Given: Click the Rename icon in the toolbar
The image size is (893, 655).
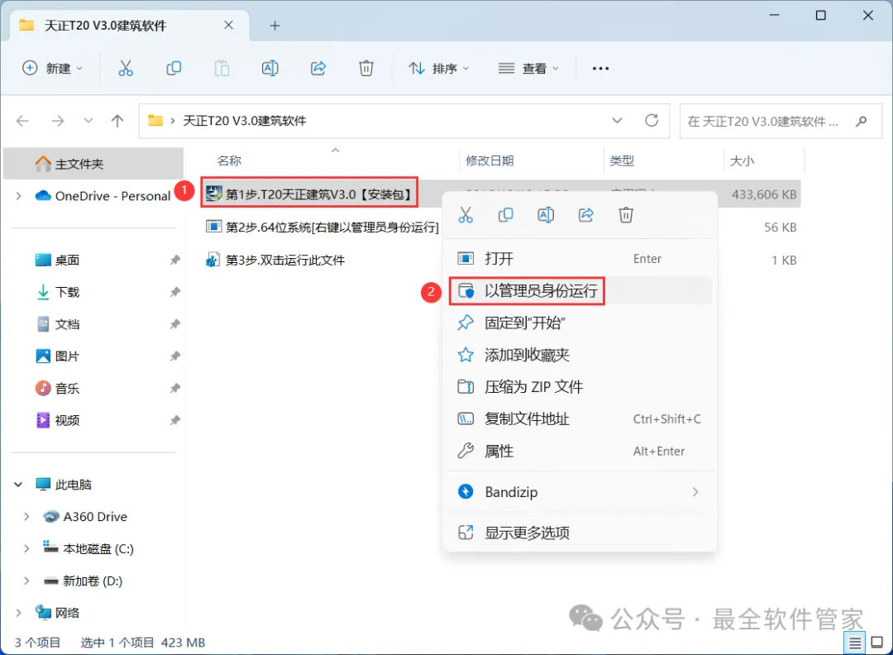Looking at the screenshot, I should [x=270, y=69].
